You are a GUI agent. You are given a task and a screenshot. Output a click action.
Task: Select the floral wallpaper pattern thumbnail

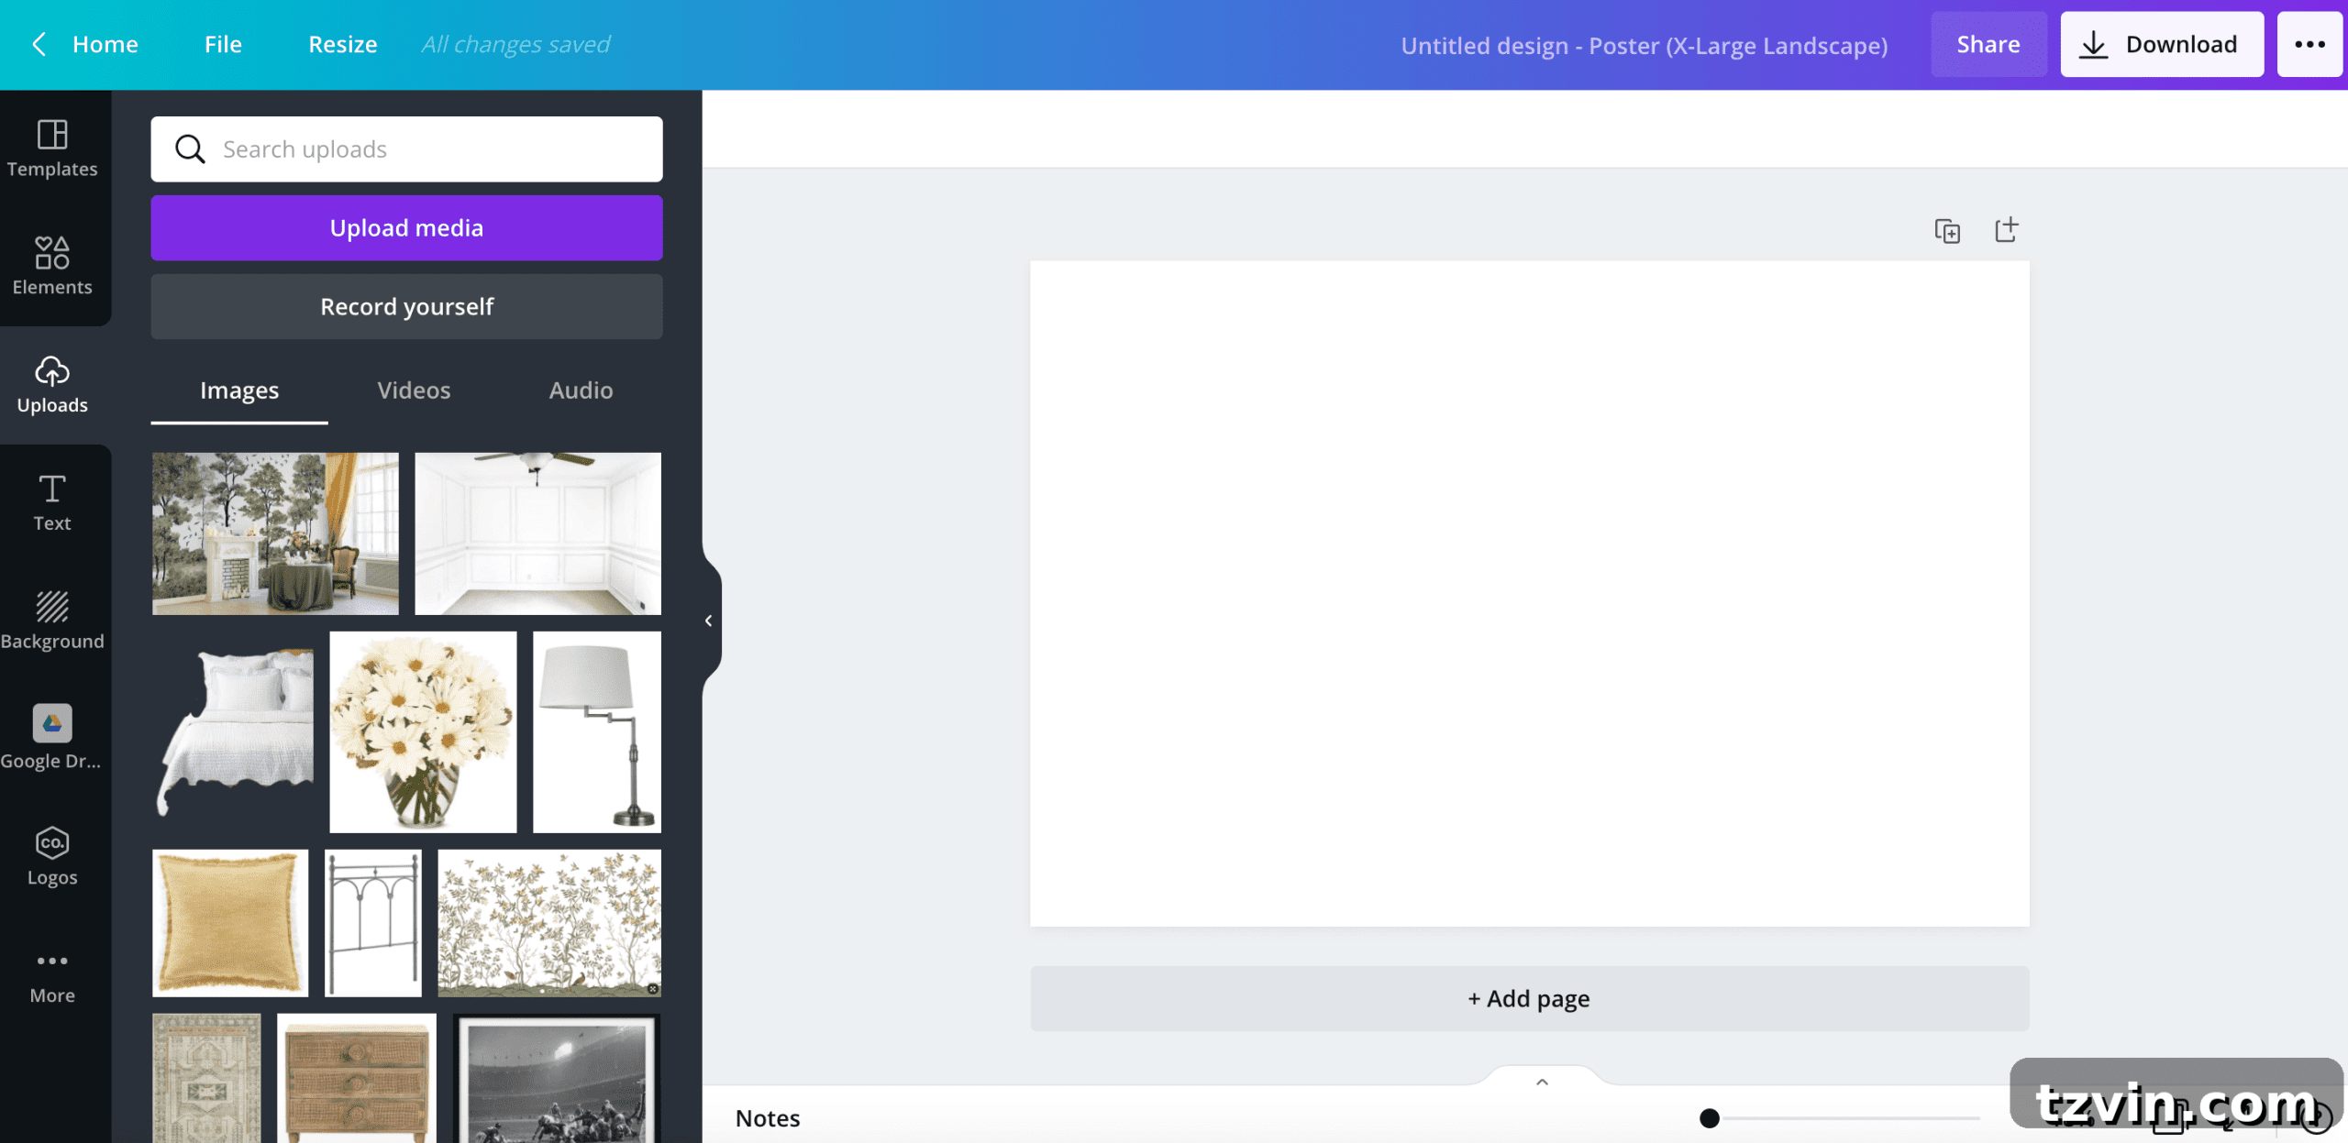549,922
